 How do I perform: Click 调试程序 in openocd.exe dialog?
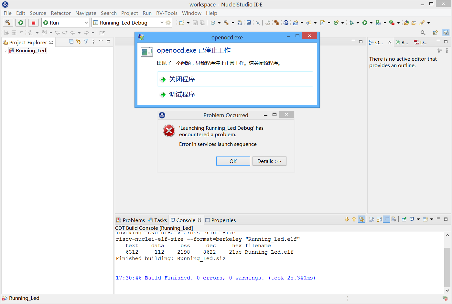(235, 94)
